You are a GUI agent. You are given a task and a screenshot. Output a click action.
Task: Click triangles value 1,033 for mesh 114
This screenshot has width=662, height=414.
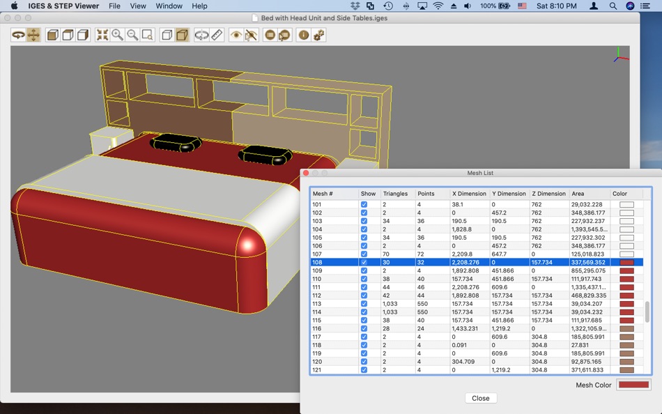coord(390,312)
